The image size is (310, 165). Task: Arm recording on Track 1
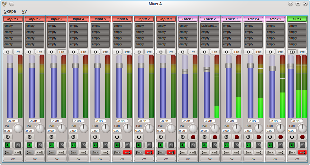point(193,137)
